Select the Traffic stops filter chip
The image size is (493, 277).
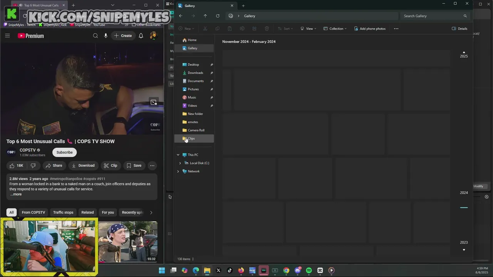(x=63, y=212)
